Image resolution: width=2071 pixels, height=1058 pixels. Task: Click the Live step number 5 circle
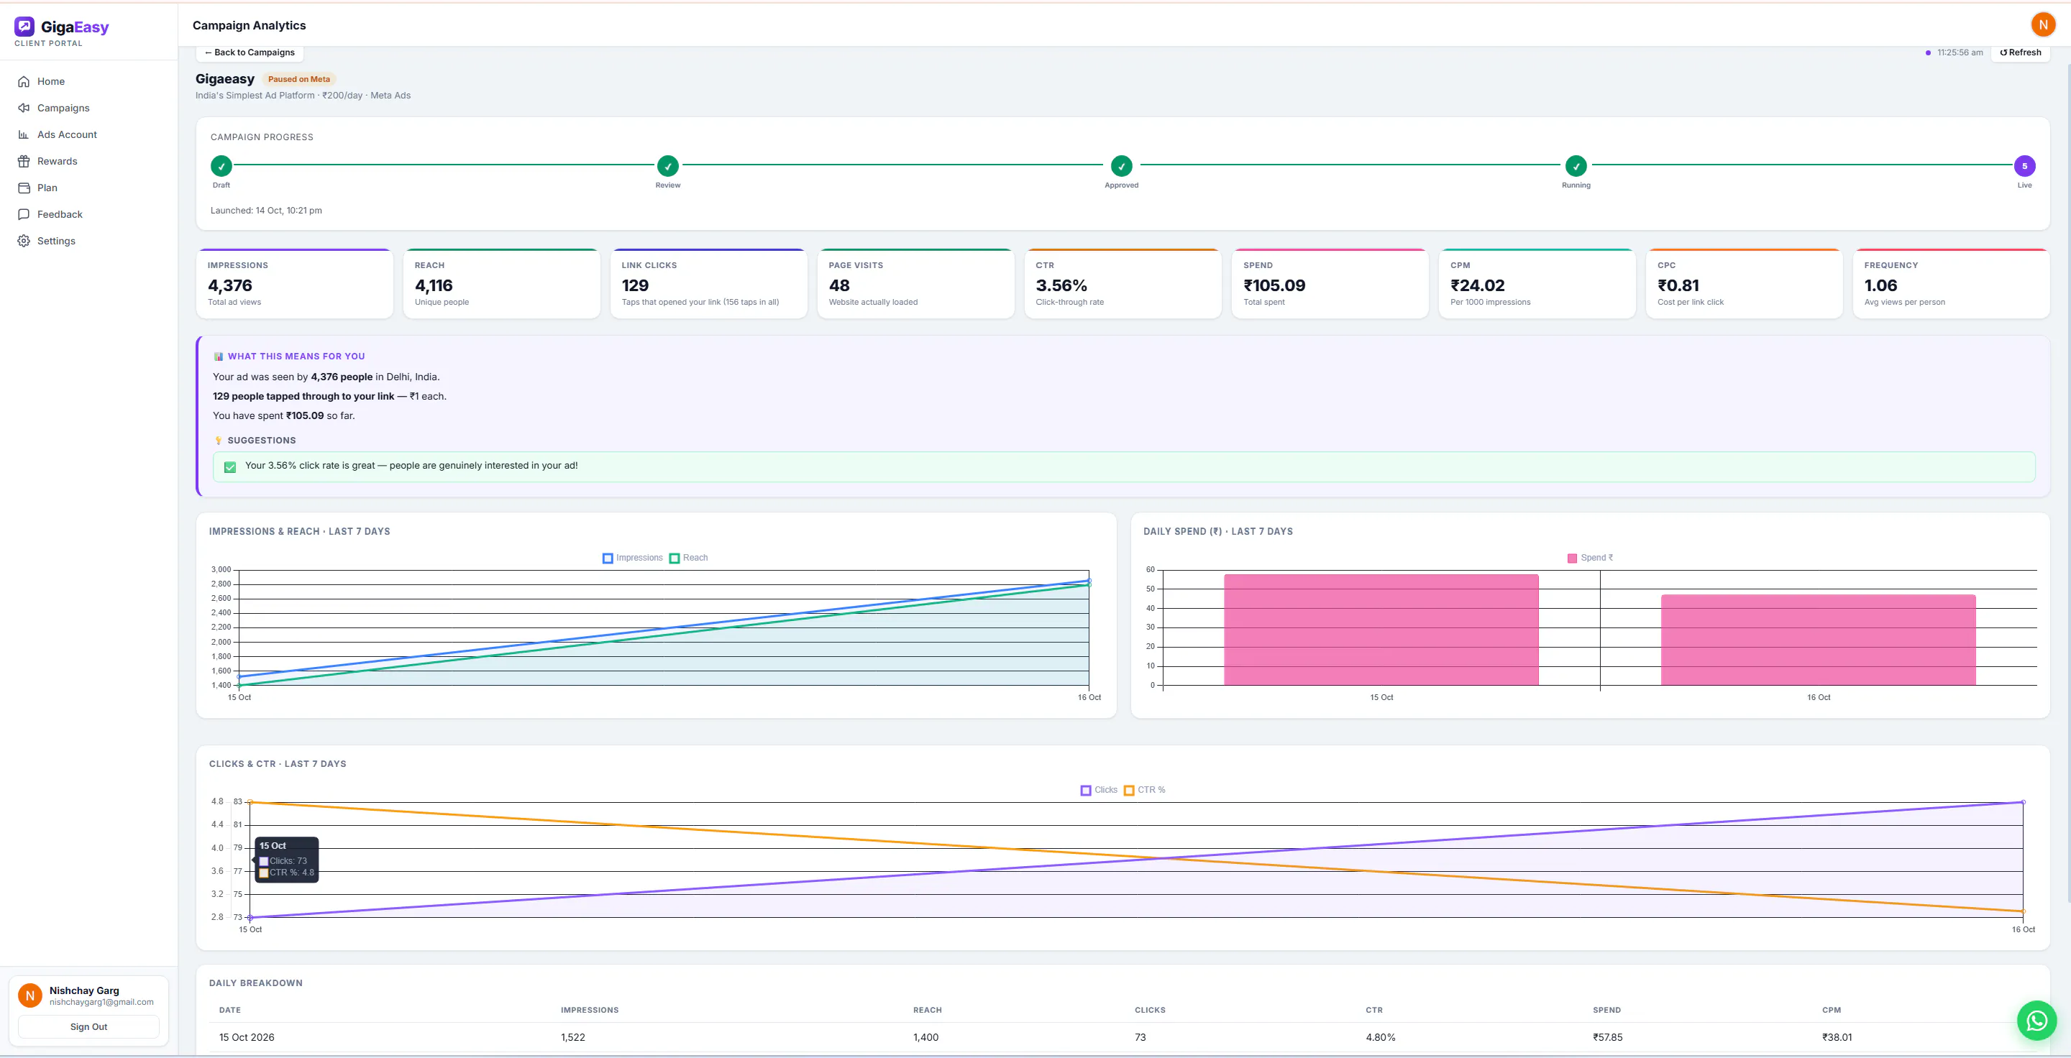click(2024, 166)
